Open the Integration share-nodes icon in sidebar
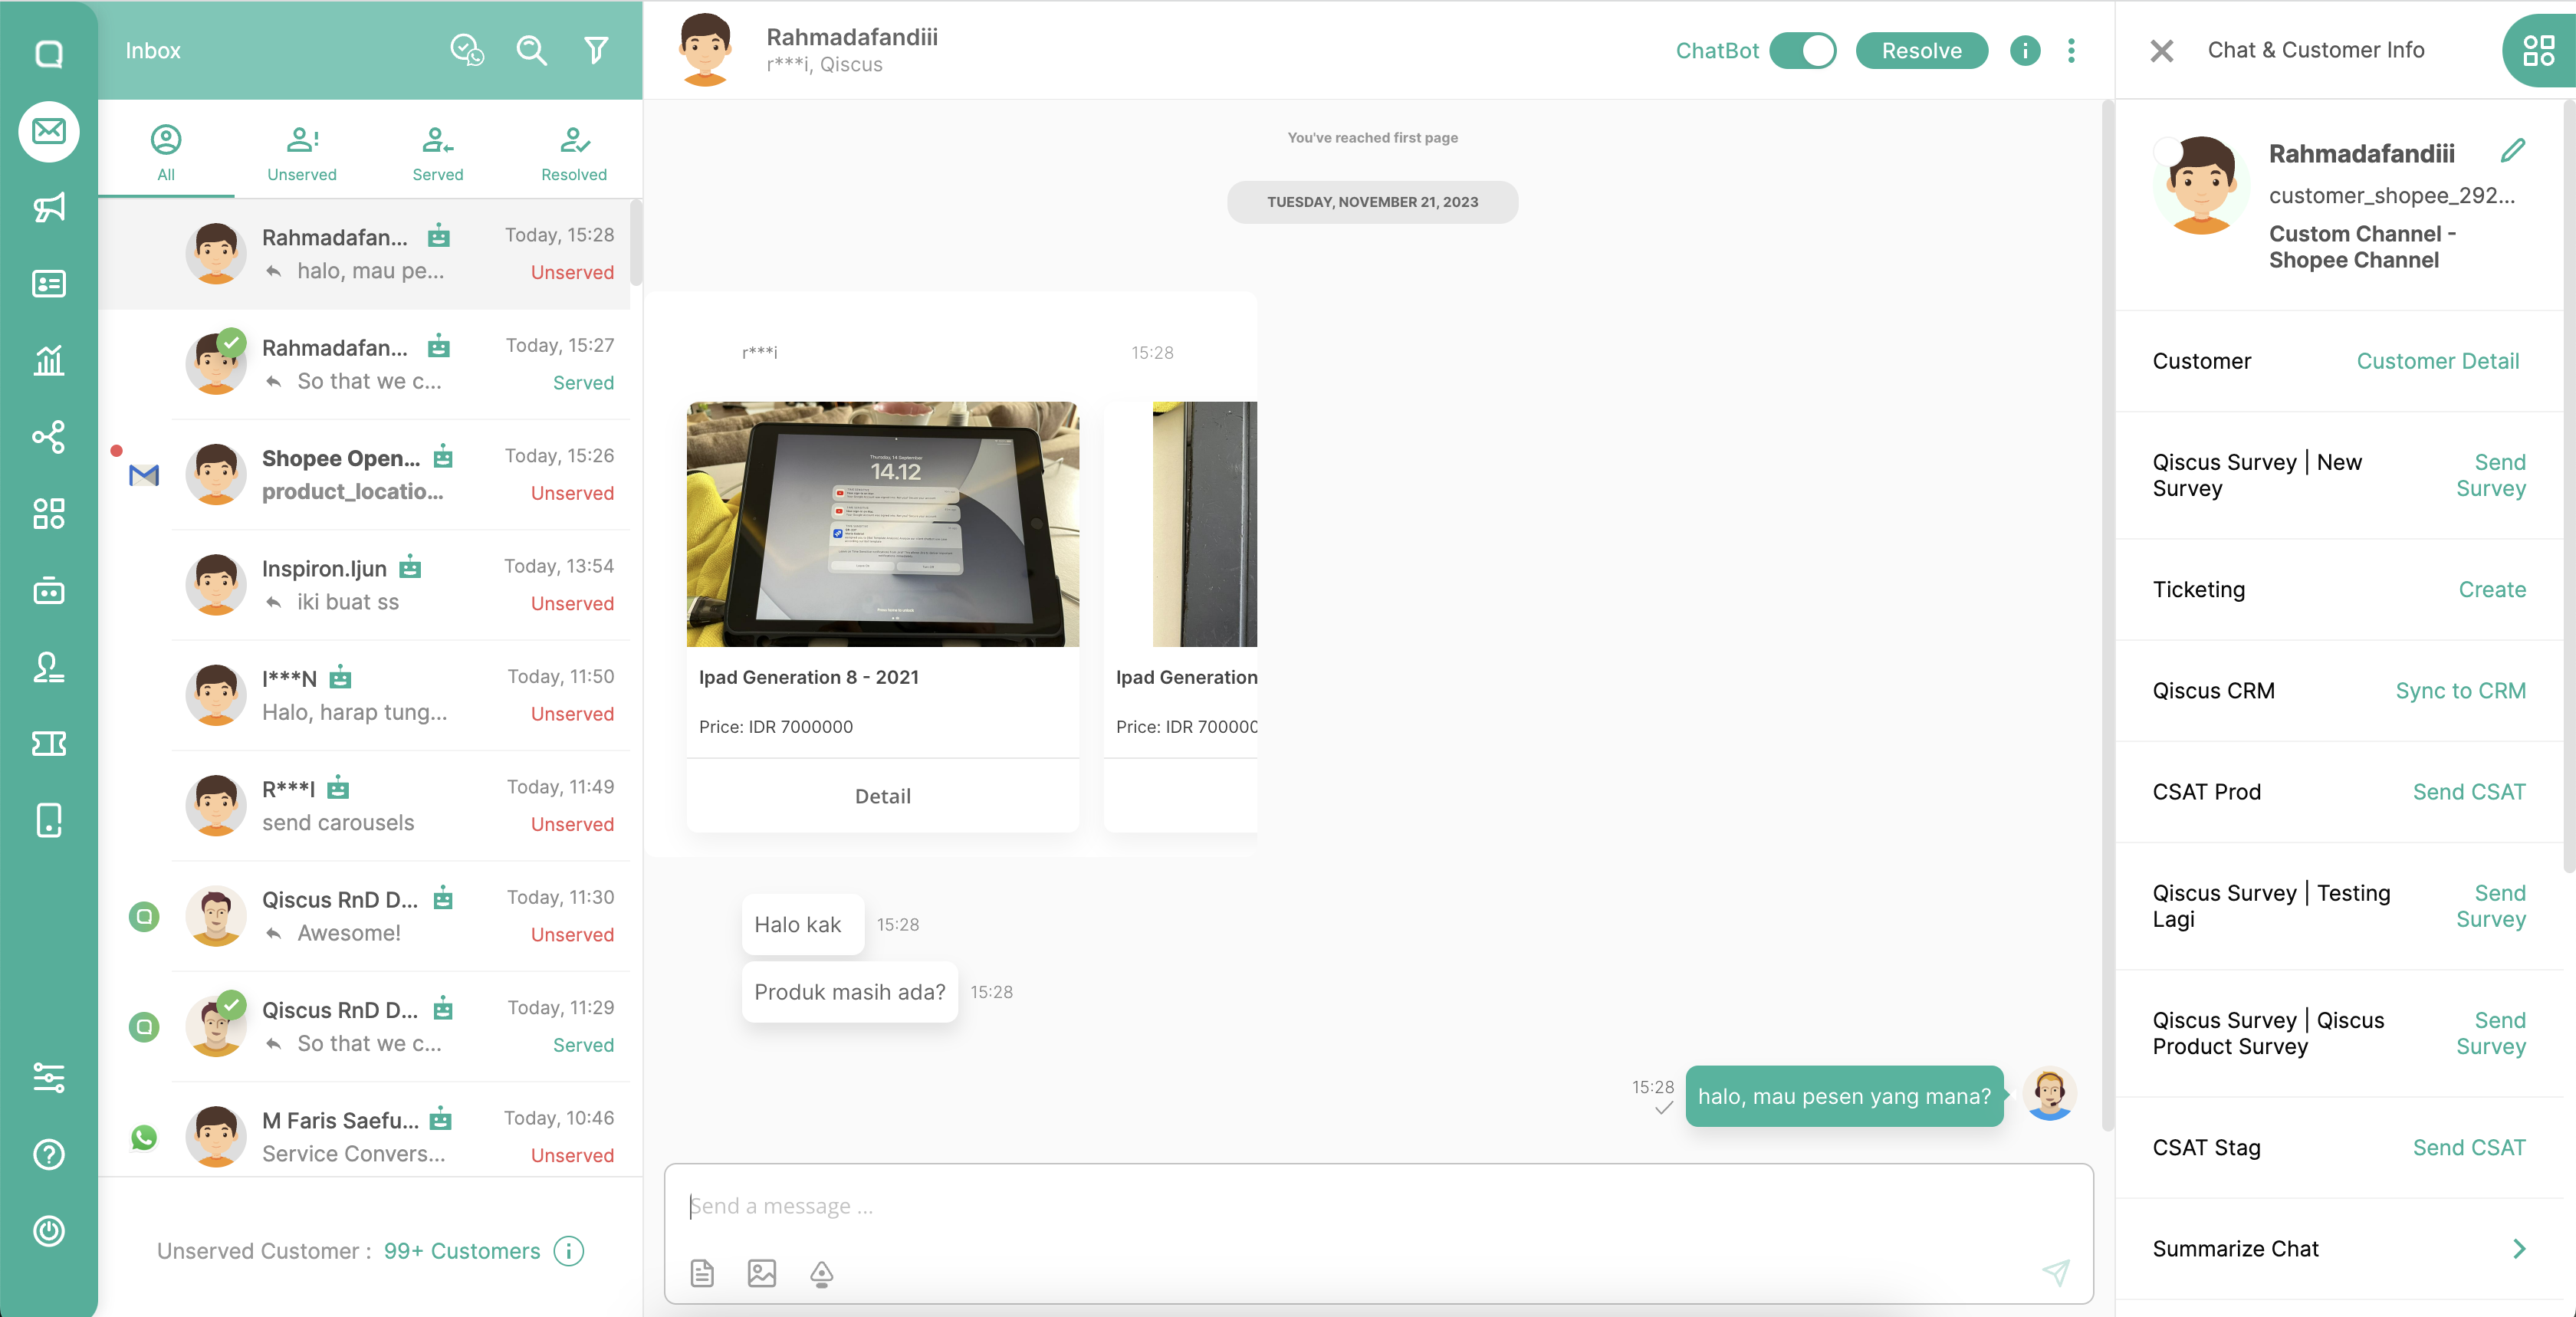The height and width of the screenshot is (1317, 2576). pyautogui.click(x=48, y=437)
